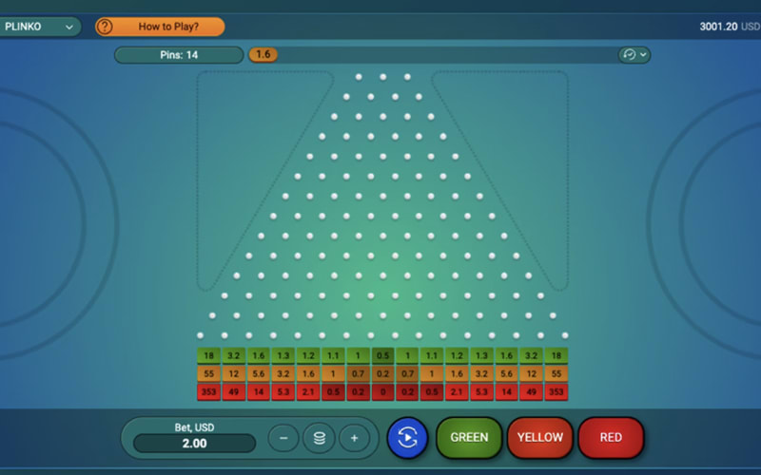Image resolution: width=761 pixels, height=475 pixels.
Task: Open the Pins: 14 selector
Action: (179, 55)
